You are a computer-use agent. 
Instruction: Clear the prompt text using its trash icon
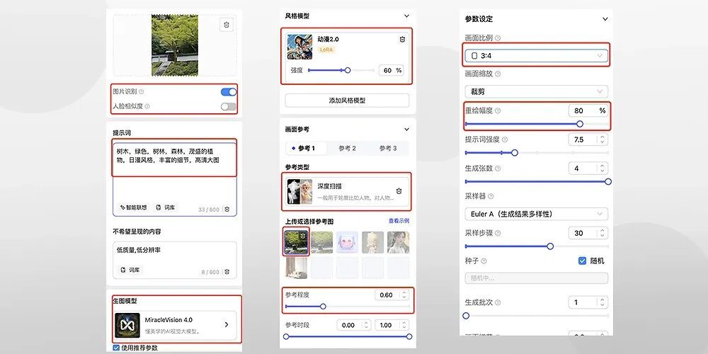click(x=227, y=209)
